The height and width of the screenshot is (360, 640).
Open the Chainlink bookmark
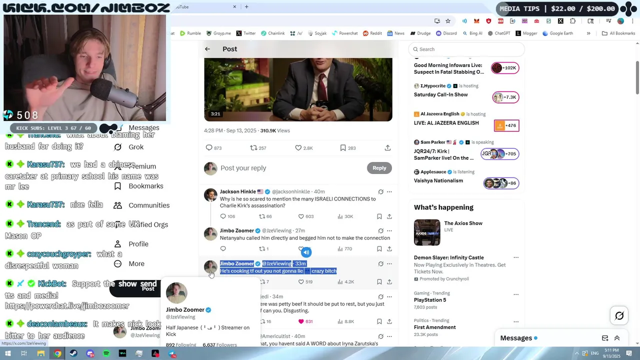[x=272, y=33]
